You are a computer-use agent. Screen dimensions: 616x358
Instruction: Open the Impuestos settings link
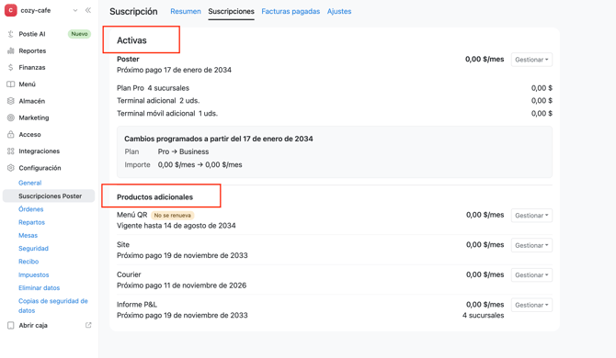tap(33, 274)
